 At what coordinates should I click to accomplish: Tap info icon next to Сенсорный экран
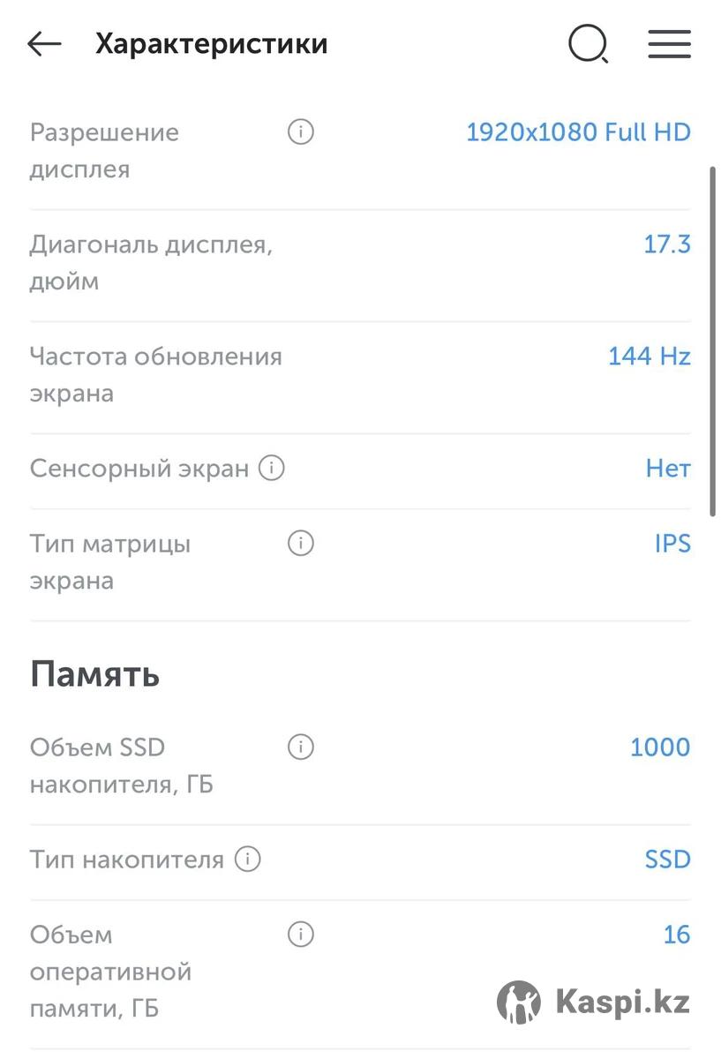coord(271,468)
